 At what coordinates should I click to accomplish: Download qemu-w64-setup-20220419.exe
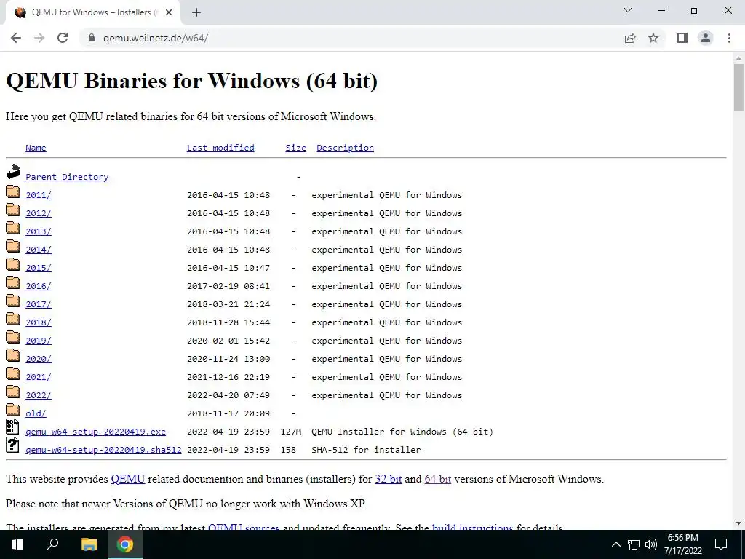95,432
